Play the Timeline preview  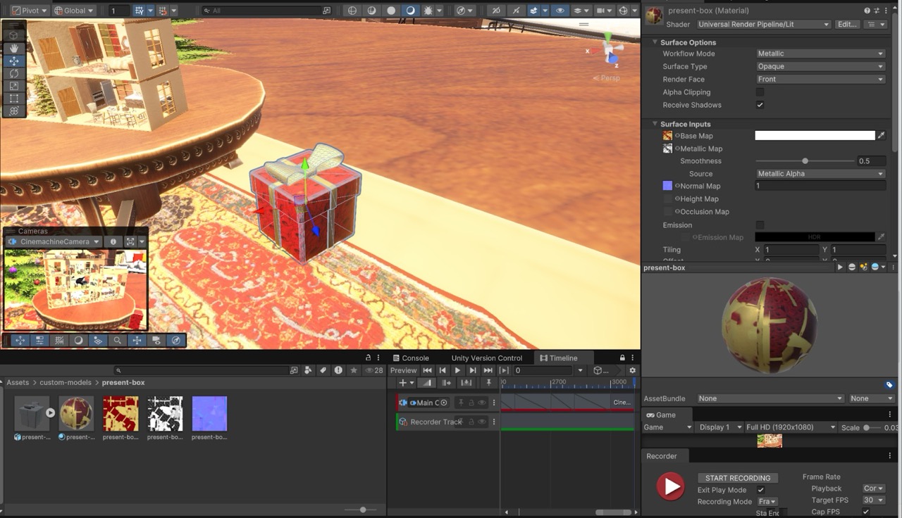(457, 370)
